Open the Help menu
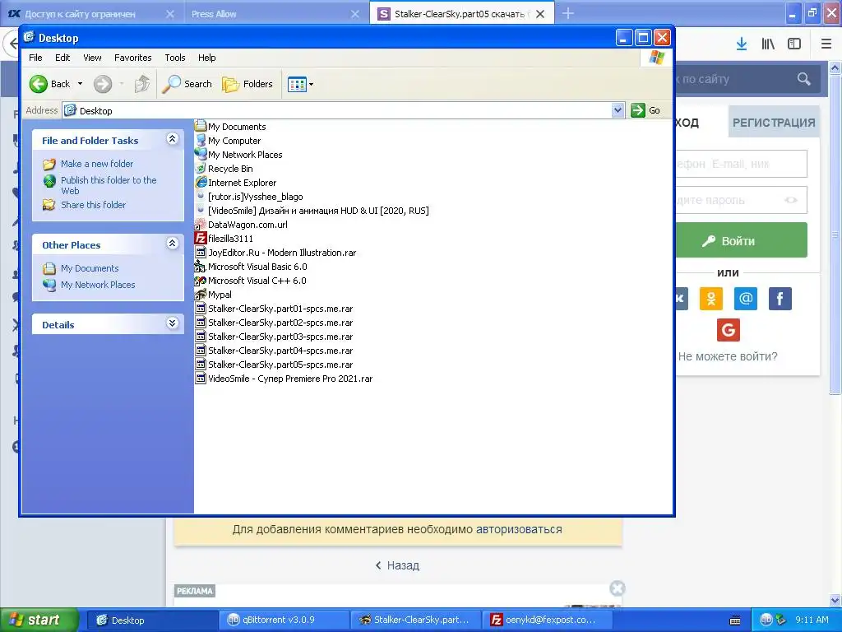This screenshot has height=632, width=842. click(x=206, y=58)
